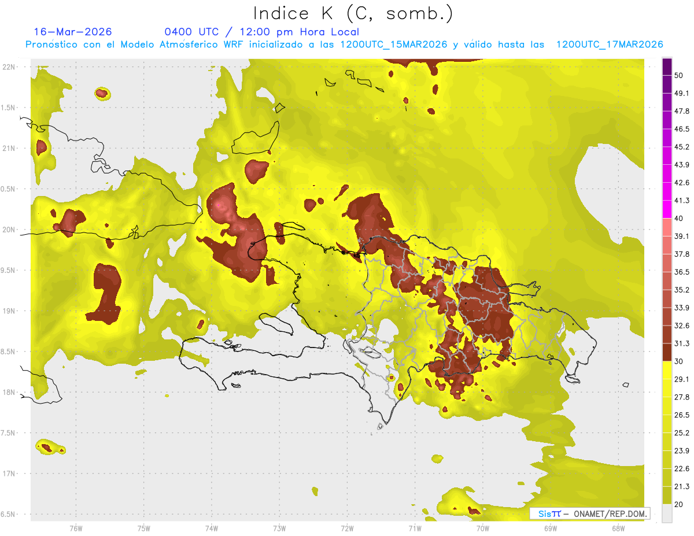This screenshot has height=536, width=694.
Task: Click the 18N latitude axis label
Action: coord(9,392)
